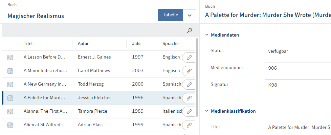This screenshot has height=135, width=331.
Task: Select the title A Lesson Before D…
Action: [x=45, y=57]
